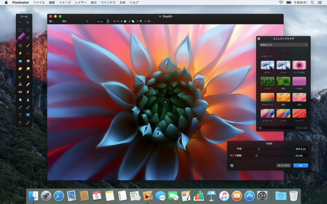
Task: Open the gear options menu in toolbar
Action: pyautogui.click(x=51, y=21)
